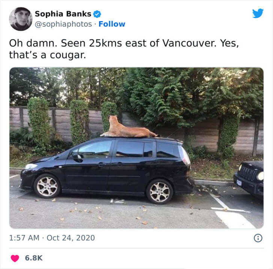Screen dimensions: 273x269
Task: Click the blue Twitter bird logo
Action: pos(258,13)
